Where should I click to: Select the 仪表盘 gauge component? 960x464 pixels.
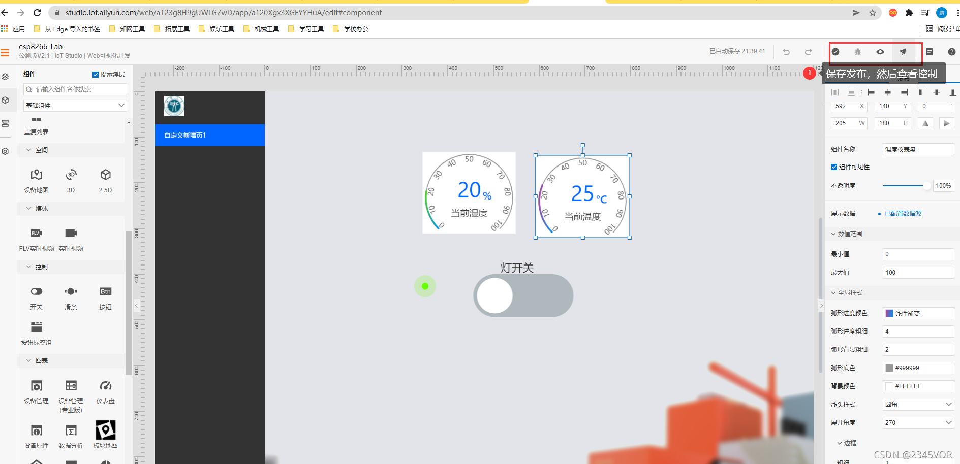click(x=106, y=392)
